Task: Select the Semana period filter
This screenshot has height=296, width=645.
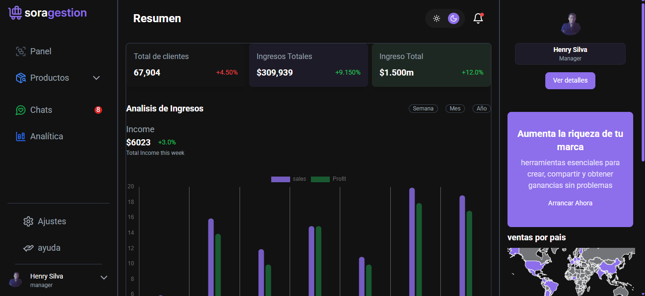Action: (x=423, y=109)
